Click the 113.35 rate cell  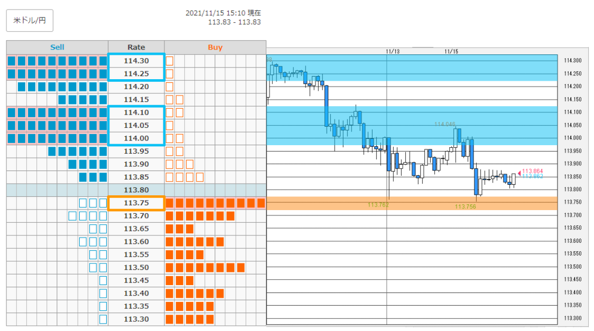pyautogui.click(x=136, y=306)
